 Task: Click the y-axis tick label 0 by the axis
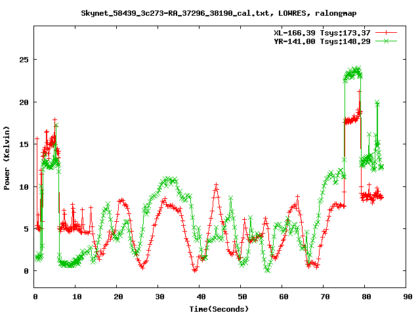pyautogui.click(x=26, y=271)
